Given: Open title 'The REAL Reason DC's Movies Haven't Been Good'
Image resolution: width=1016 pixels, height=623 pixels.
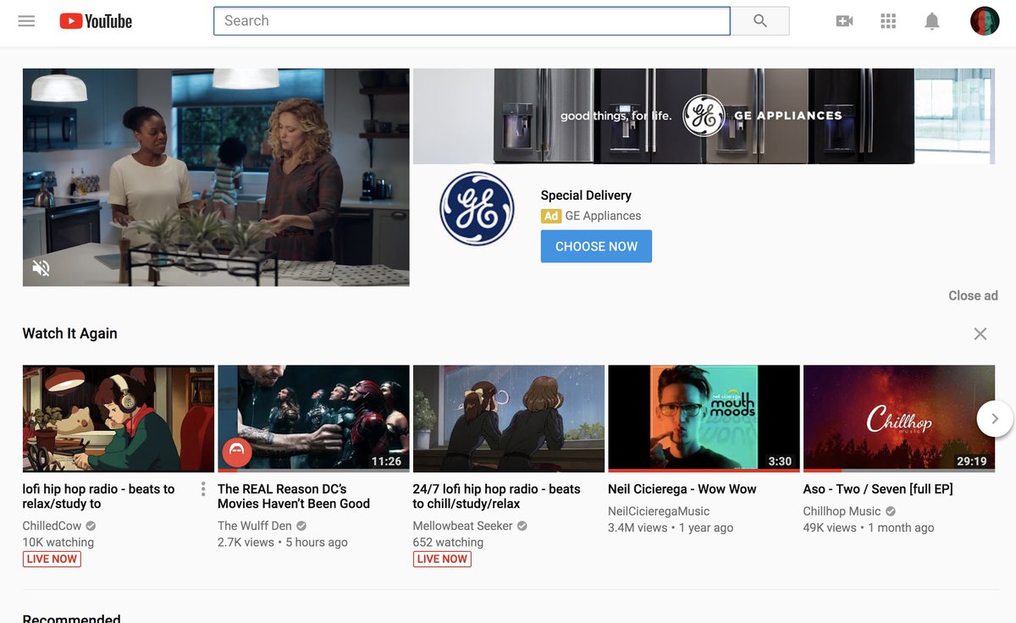Looking at the screenshot, I should (x=294, y=496).
